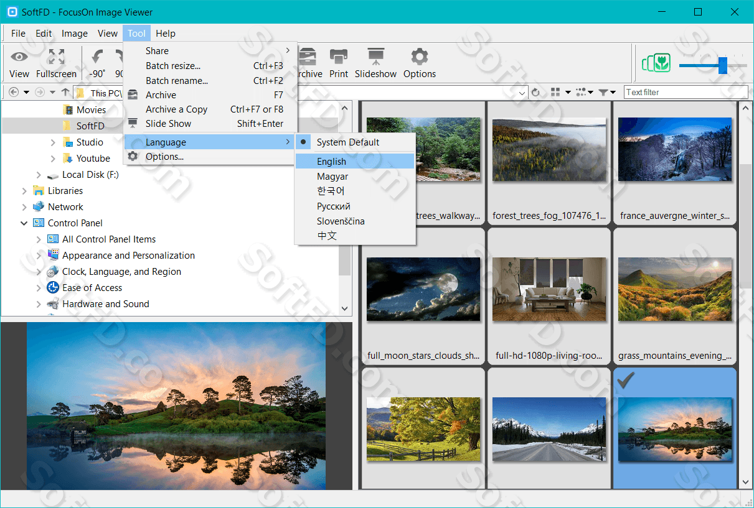Click the thumbnail grid view mode icon
This screenshot has width=754, height=508.
tap(556, 92)
